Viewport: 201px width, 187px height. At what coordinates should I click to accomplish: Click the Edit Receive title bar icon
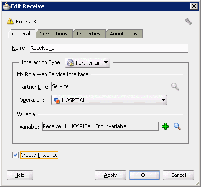(6, 6)
